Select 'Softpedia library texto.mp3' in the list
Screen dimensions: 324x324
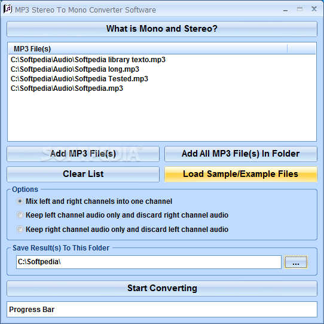coord(88,60)
